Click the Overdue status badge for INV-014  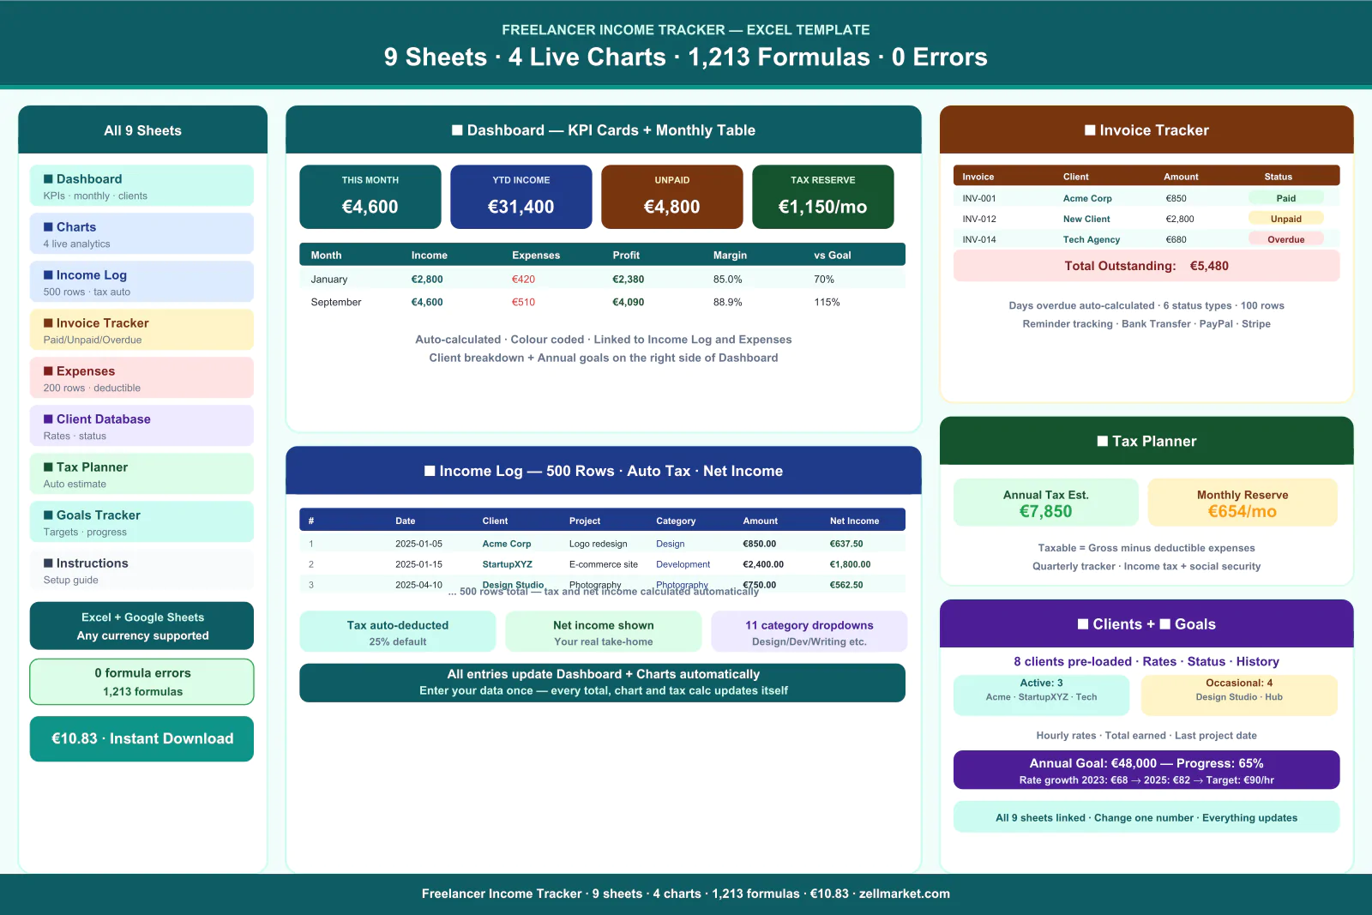click(1285, 239)
